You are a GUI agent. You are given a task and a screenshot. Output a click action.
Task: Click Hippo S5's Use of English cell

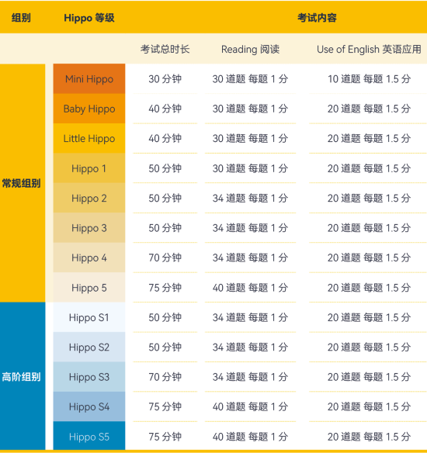[370, 437]
